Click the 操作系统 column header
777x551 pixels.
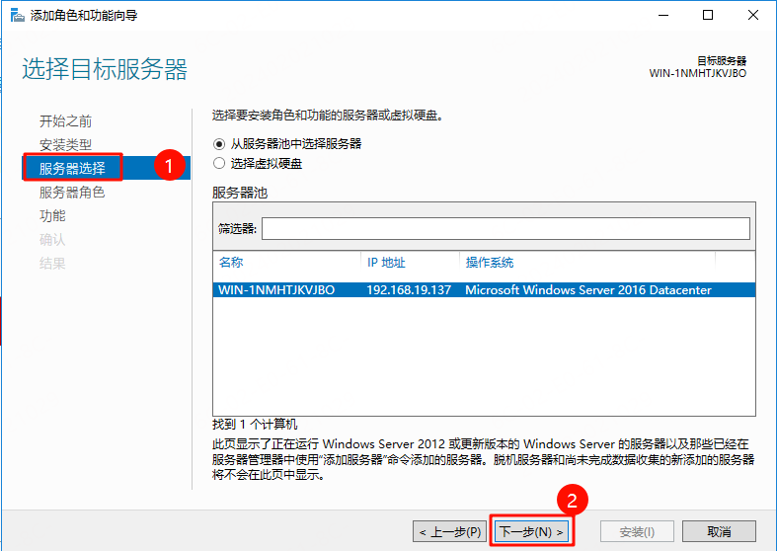[x=587, y=263]
